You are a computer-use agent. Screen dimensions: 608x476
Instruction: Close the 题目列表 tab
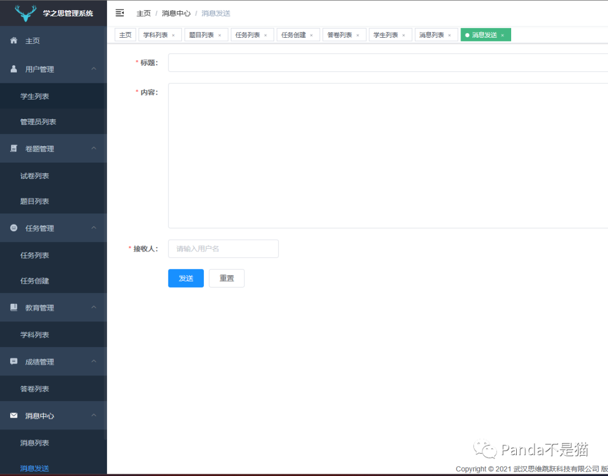pyautogui.click(x=220, y=35)
